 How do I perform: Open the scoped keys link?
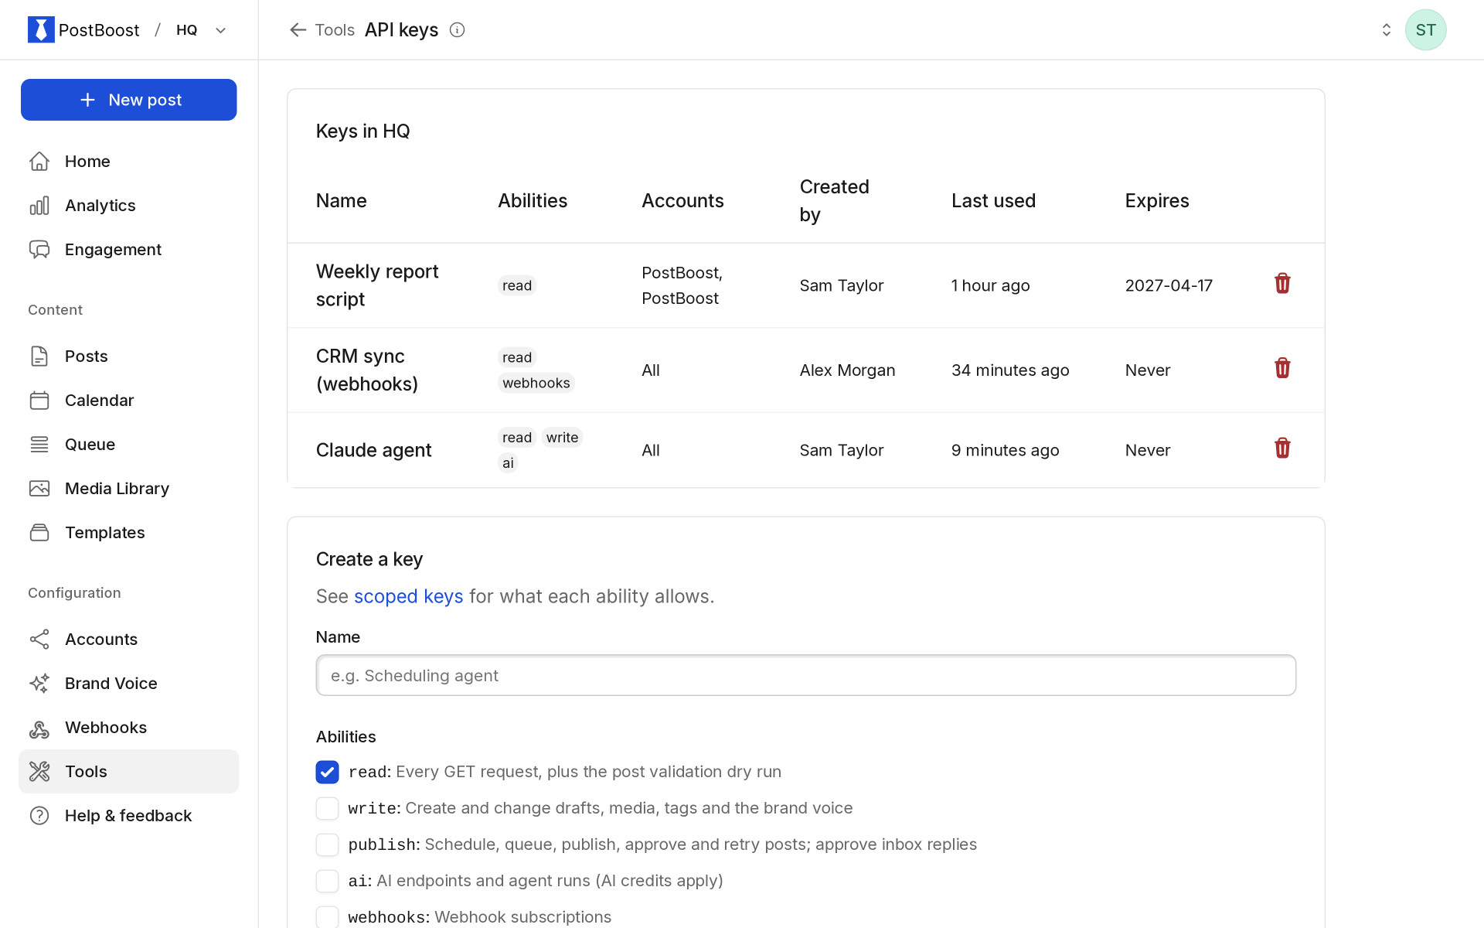click(408, 596)
